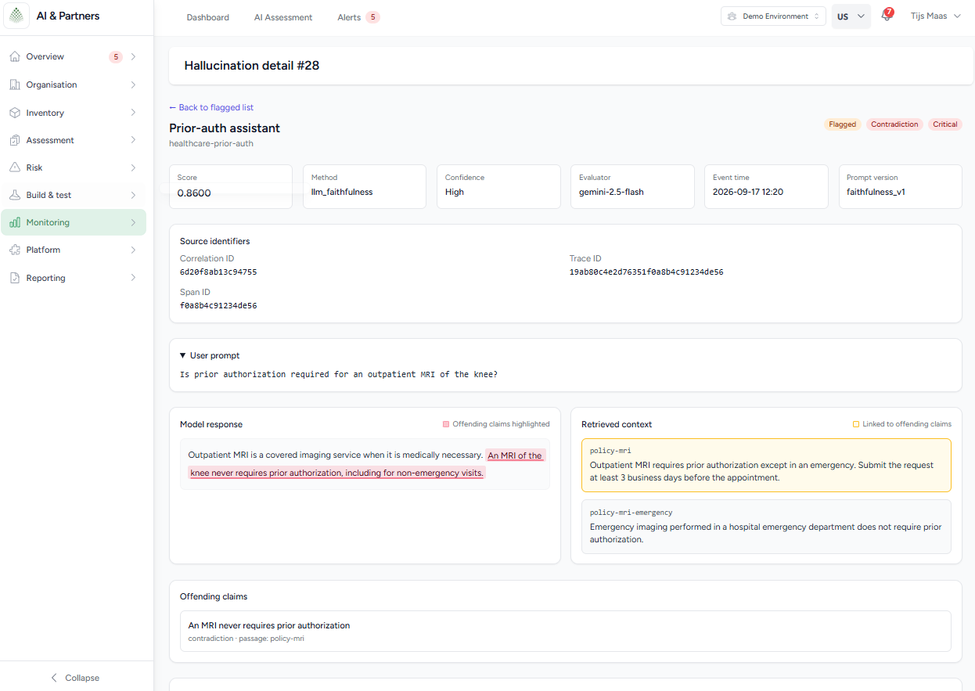Click the Span ID value f0a8b4c91234de56
This screenshot has width=975, height=691.
pos(218,306)
